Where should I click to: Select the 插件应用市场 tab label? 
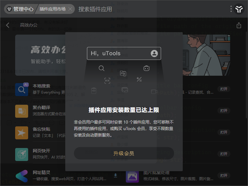tap(52, 9)
